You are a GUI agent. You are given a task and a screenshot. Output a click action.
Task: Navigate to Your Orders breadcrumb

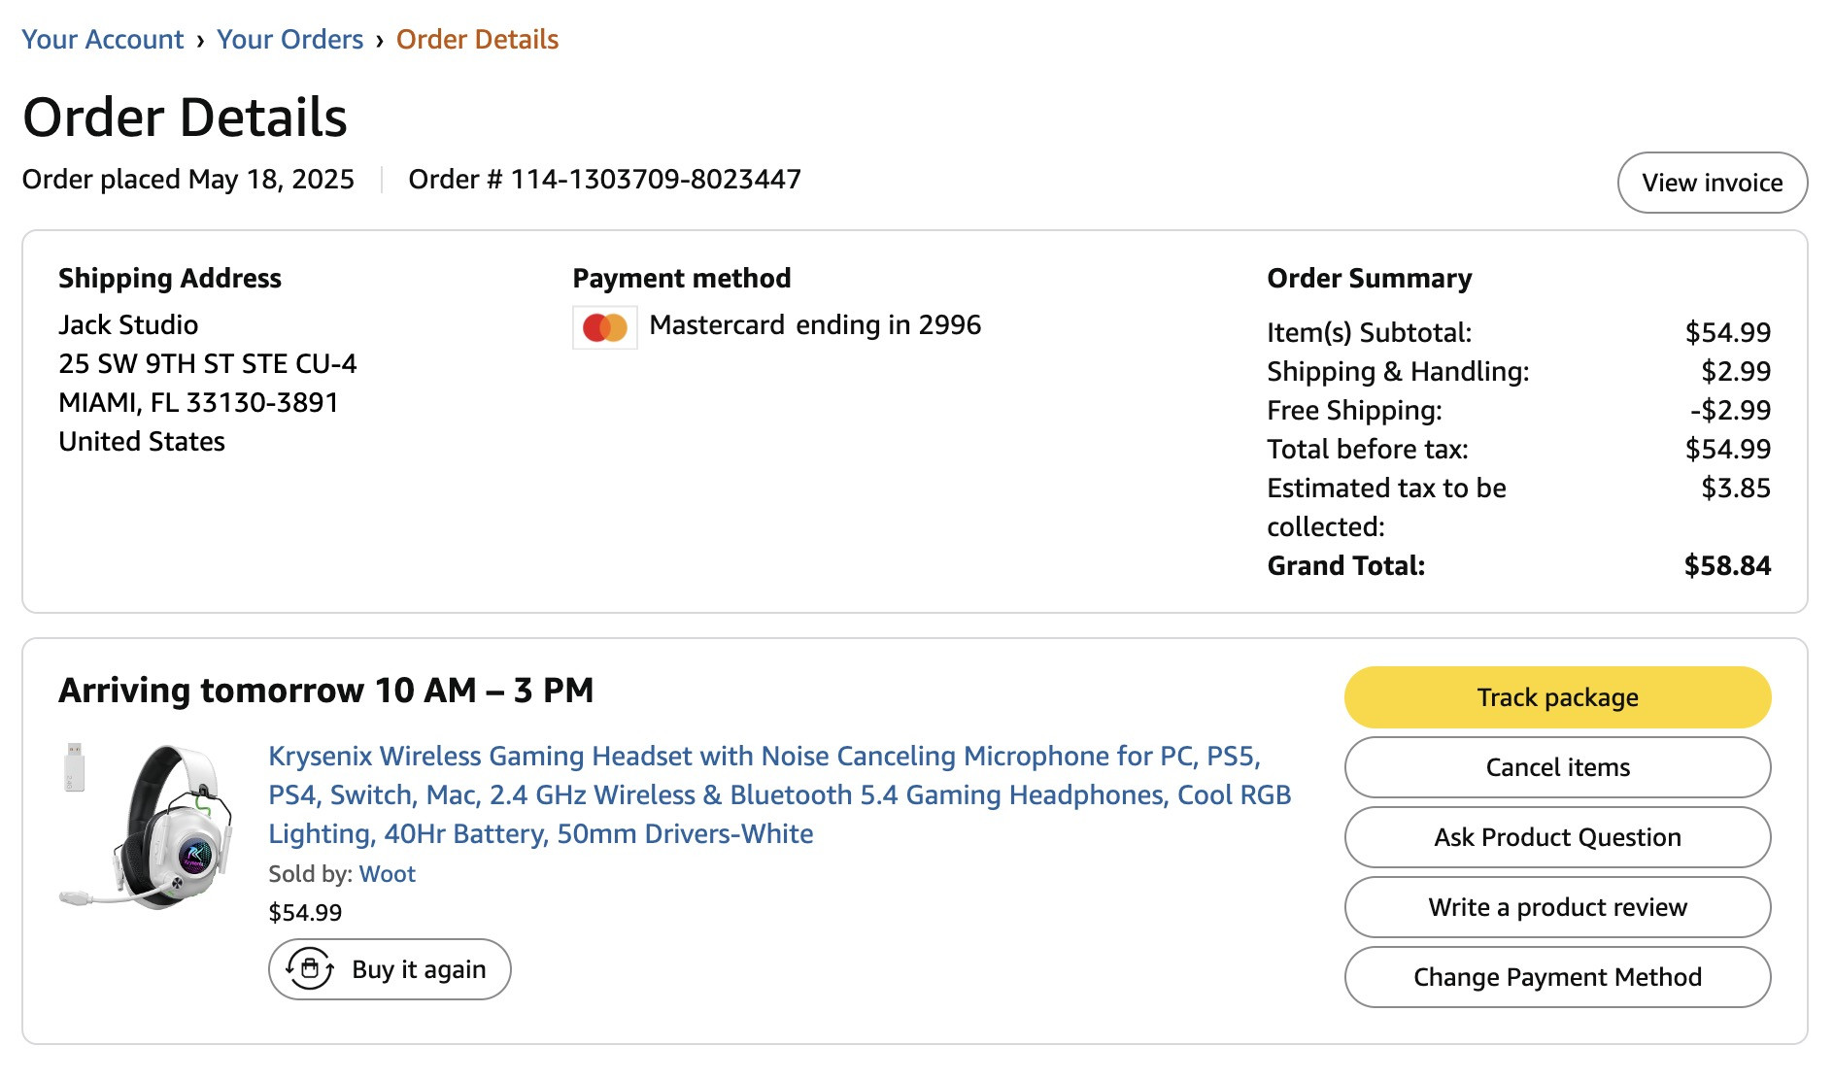tap(289, 39)
